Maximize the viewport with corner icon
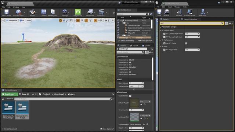Viewport: 235px width, 132px height. [113, 21]
